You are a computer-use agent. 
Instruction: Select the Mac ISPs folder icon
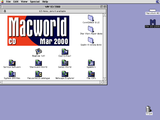[91, 74]
